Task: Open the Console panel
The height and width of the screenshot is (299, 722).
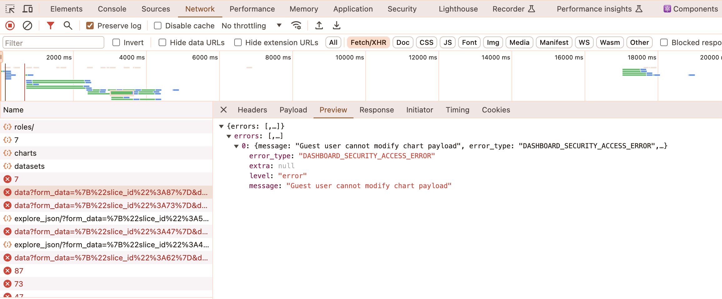Action: pyautogui.click(x=112, y=9)
